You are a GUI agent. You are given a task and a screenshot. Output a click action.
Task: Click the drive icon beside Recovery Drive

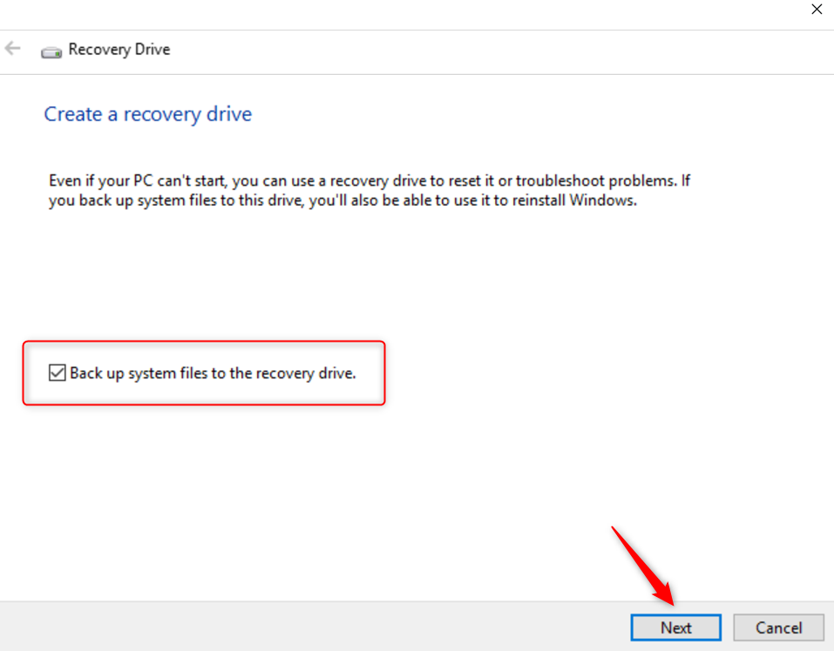click(x=51, y=51)
